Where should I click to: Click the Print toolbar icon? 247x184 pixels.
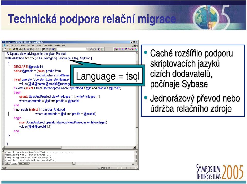coord(20,49)
